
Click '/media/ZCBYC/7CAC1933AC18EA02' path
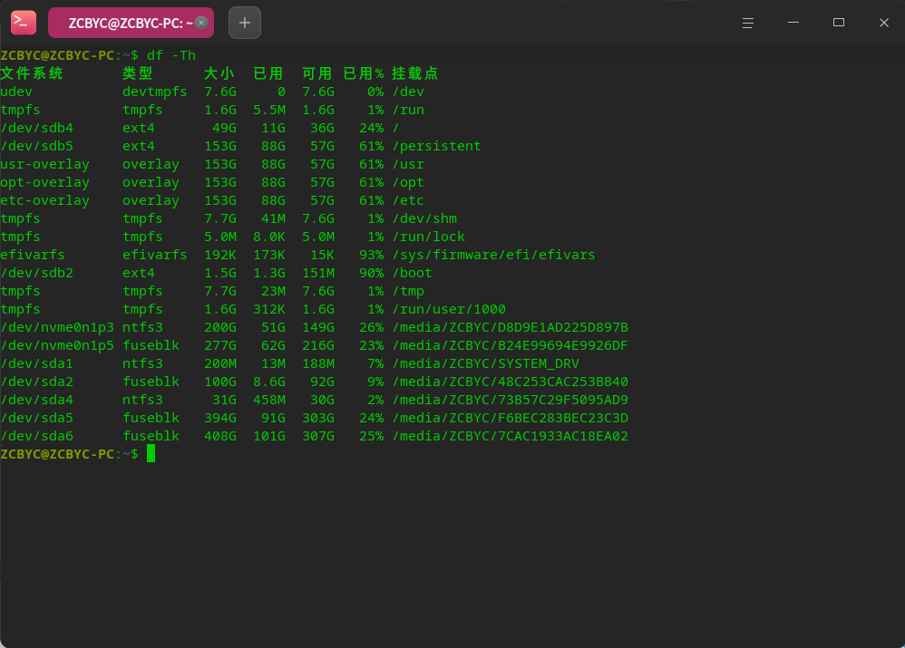pos(511,436)
